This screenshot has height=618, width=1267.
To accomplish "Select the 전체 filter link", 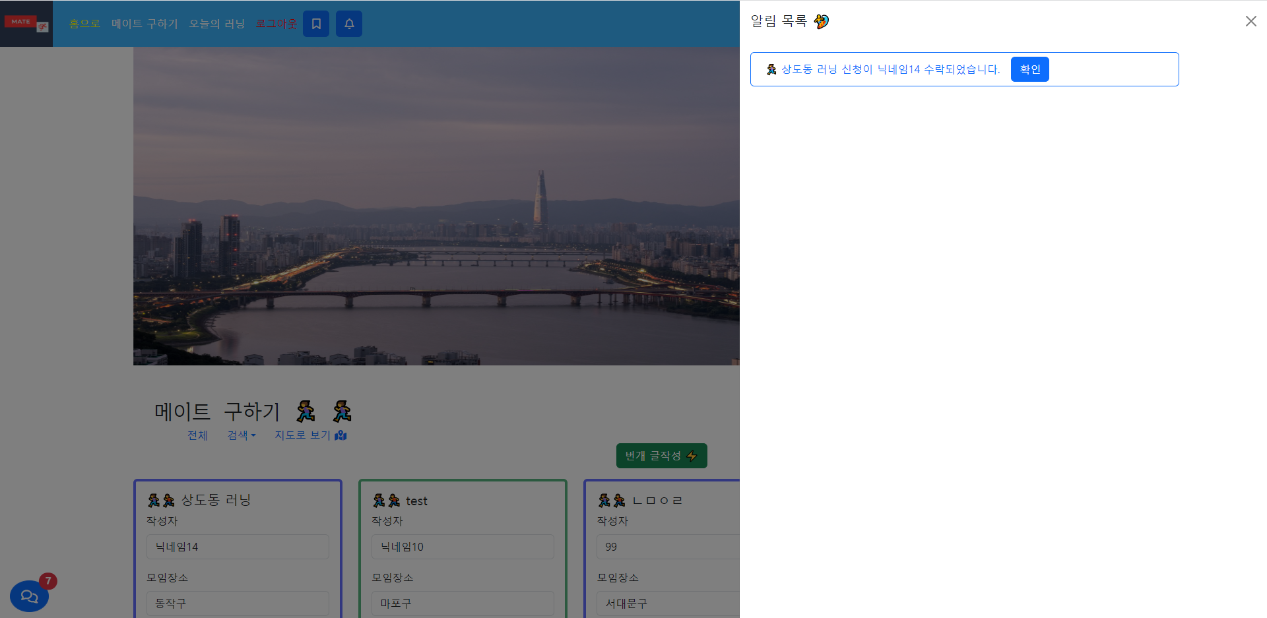I will coord(197,435).
